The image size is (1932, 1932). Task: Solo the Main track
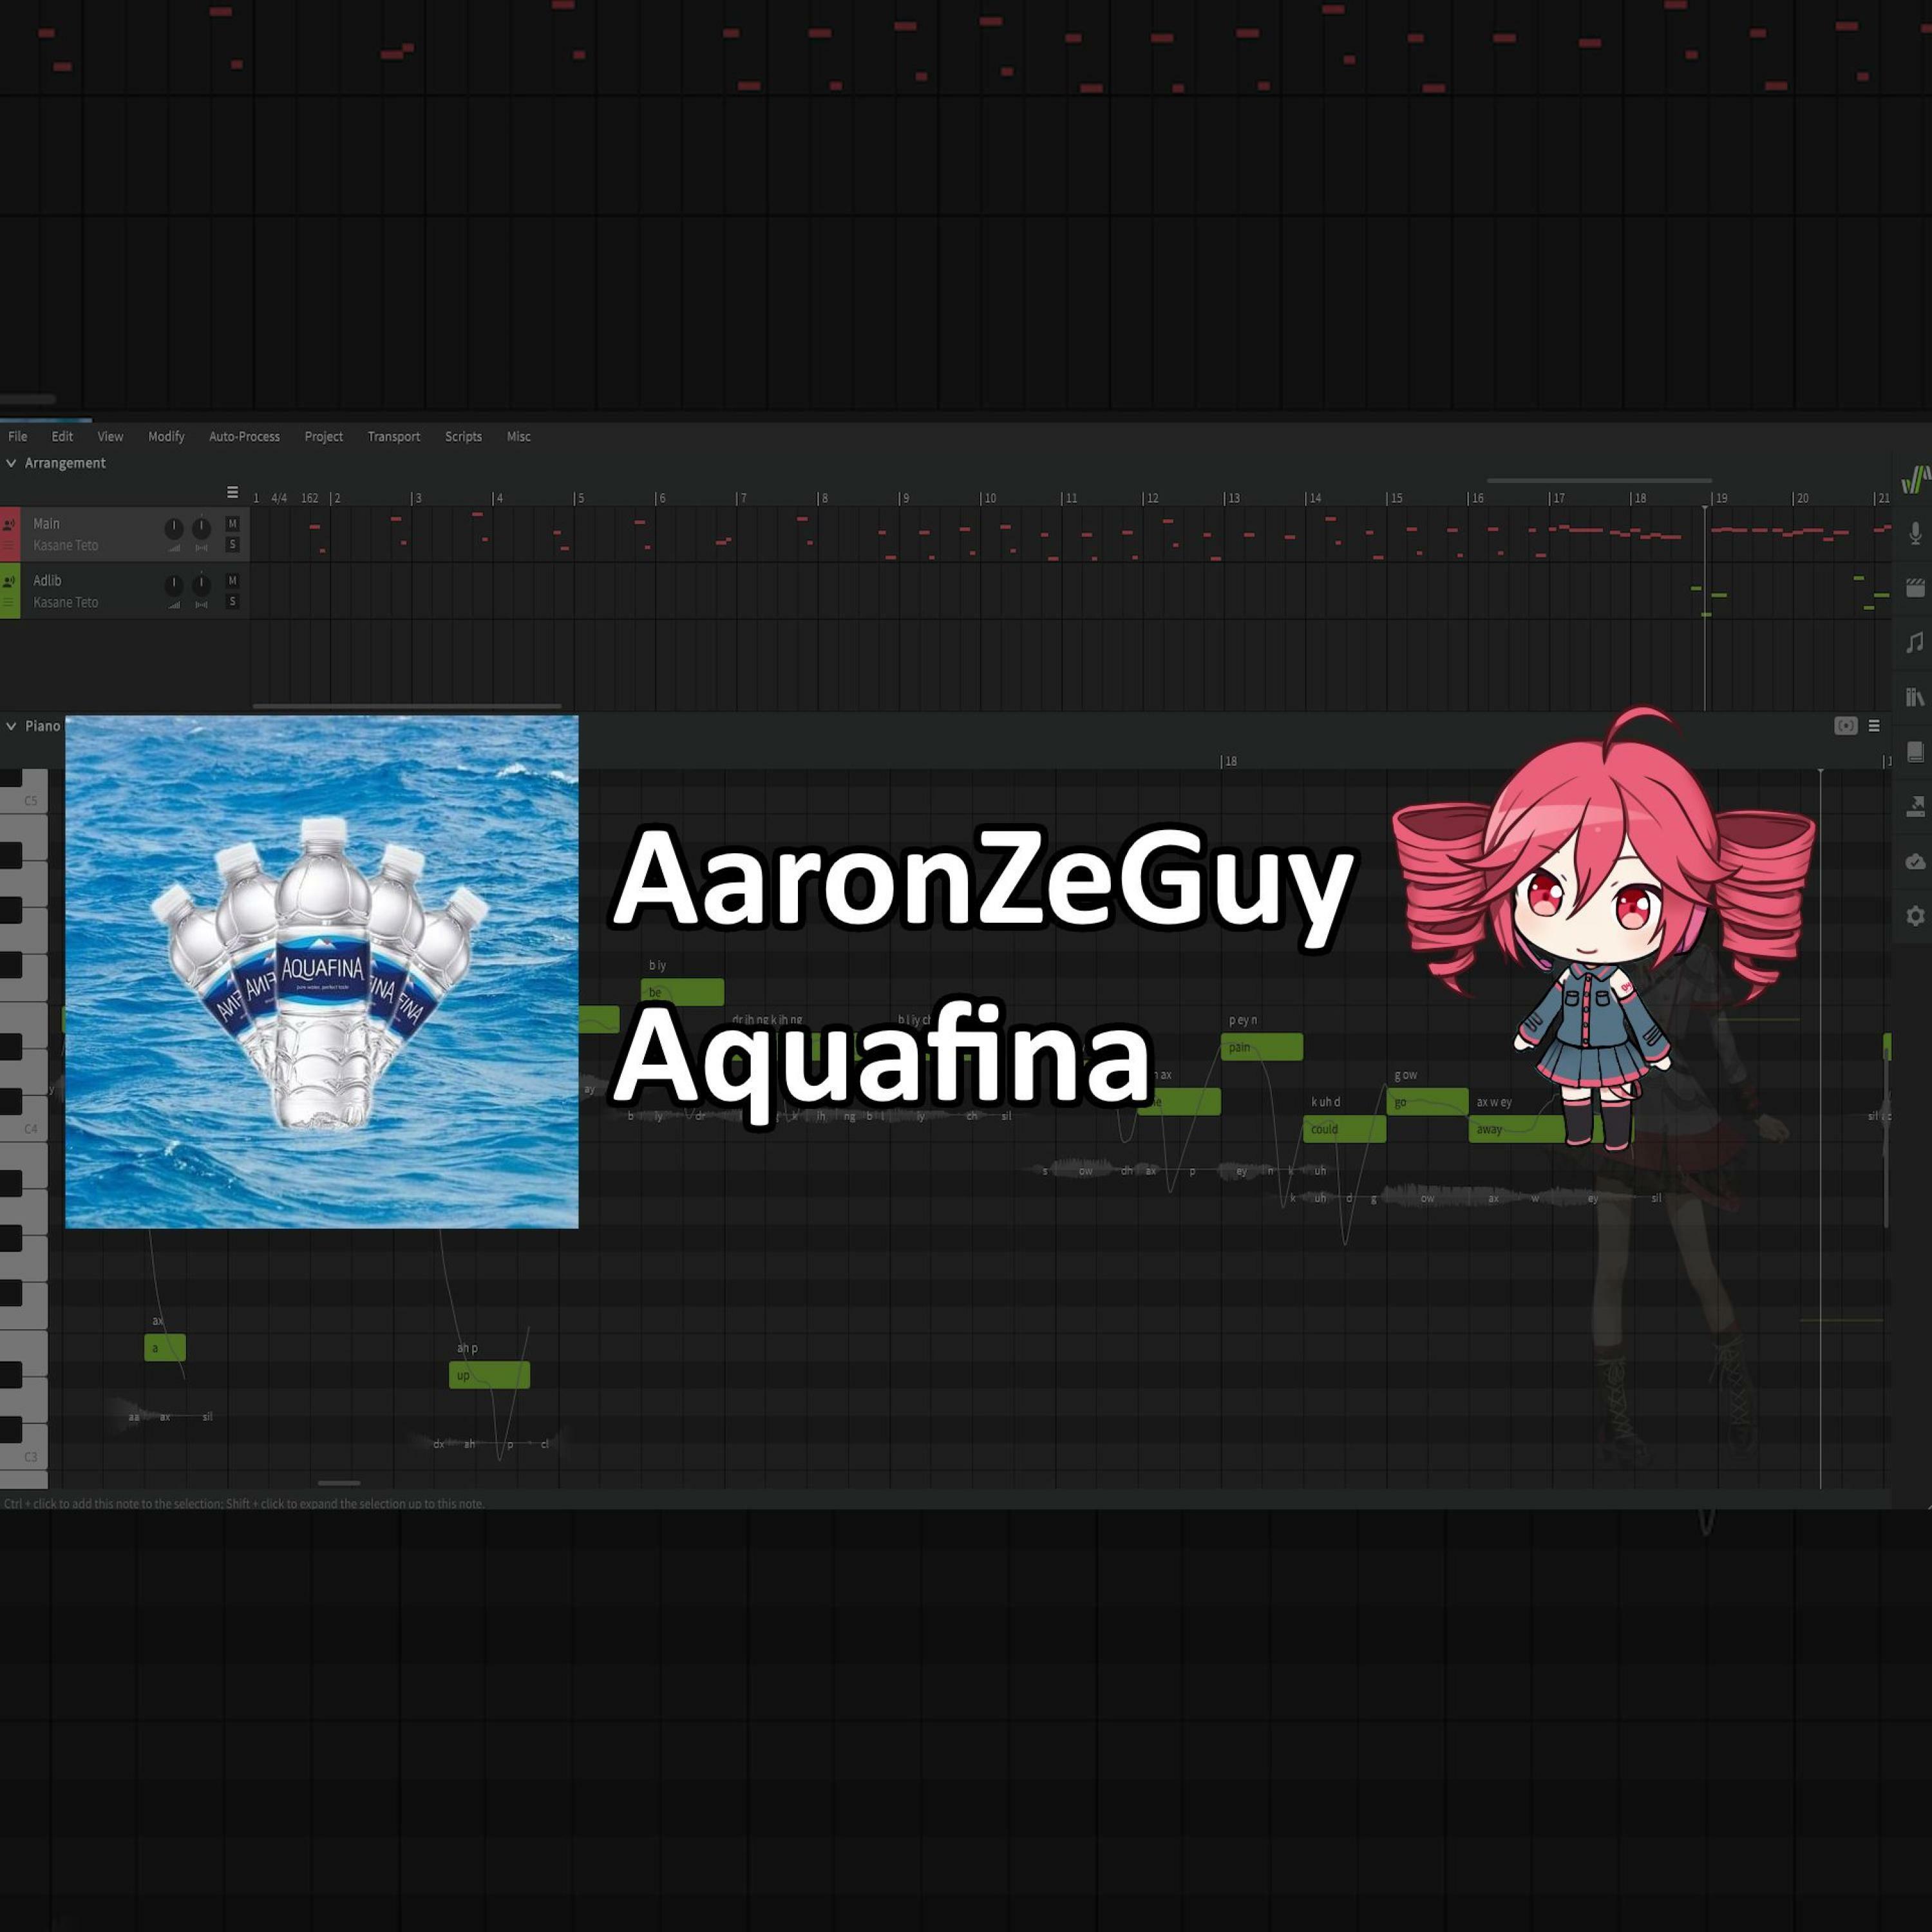coord(233,545)
